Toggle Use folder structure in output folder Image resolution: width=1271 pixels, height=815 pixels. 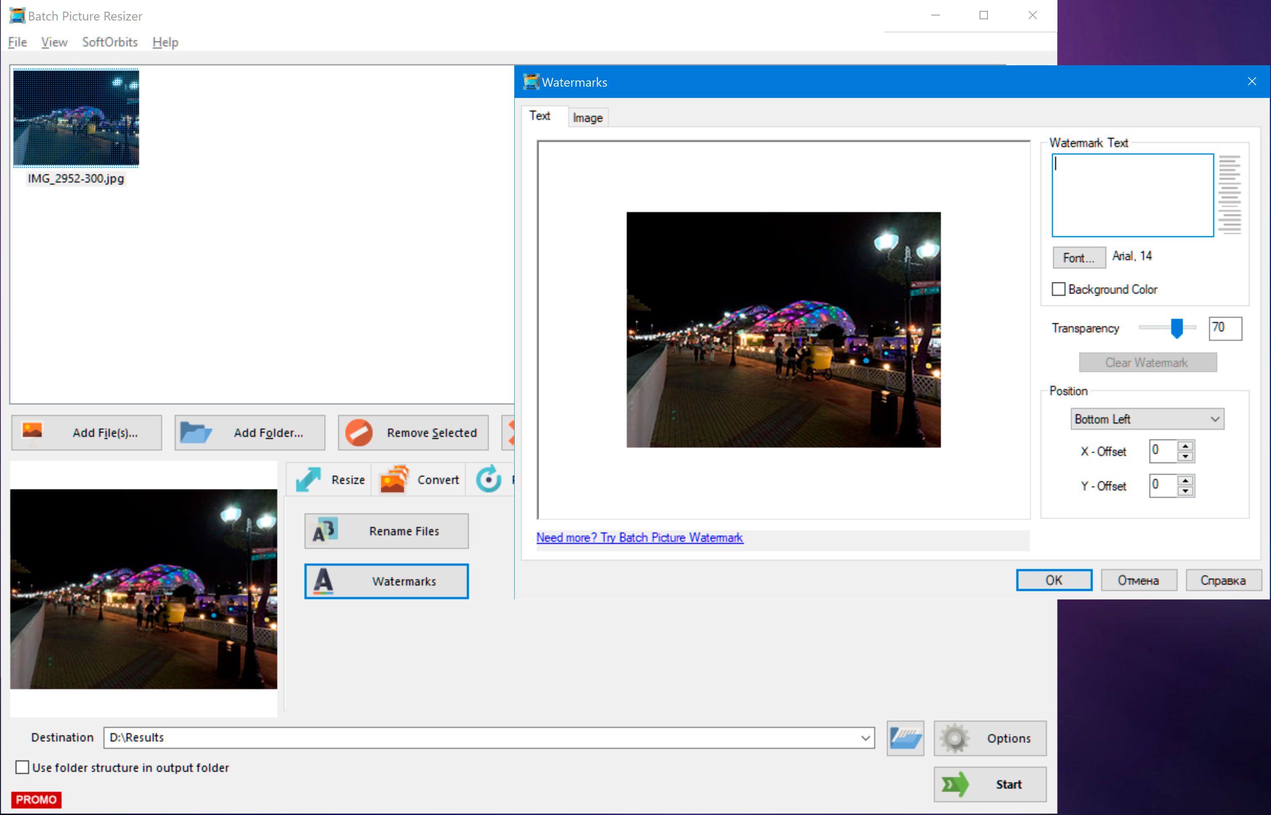22,766
